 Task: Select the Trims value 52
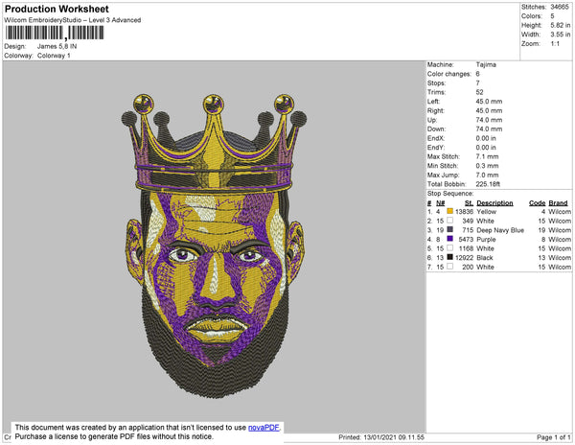pyautogui.click(x=479, y=92)
